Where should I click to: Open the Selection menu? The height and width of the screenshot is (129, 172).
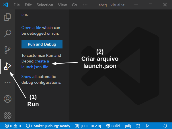[45, 5]
